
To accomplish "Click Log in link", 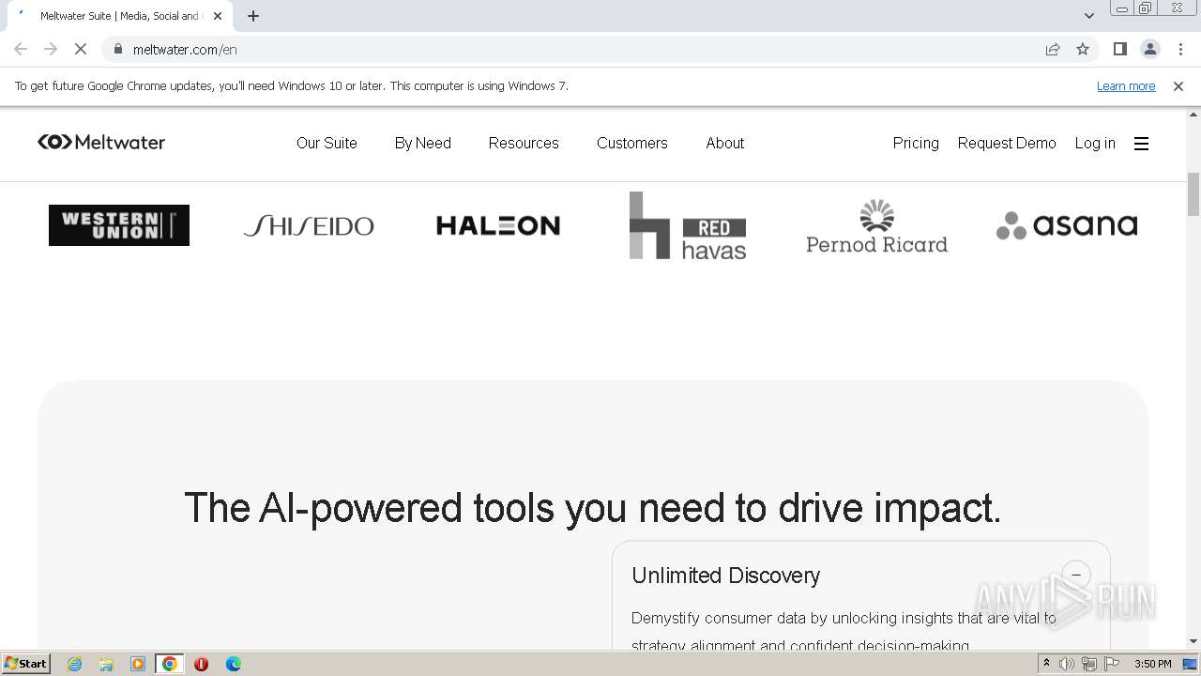I will point(1095,143).
